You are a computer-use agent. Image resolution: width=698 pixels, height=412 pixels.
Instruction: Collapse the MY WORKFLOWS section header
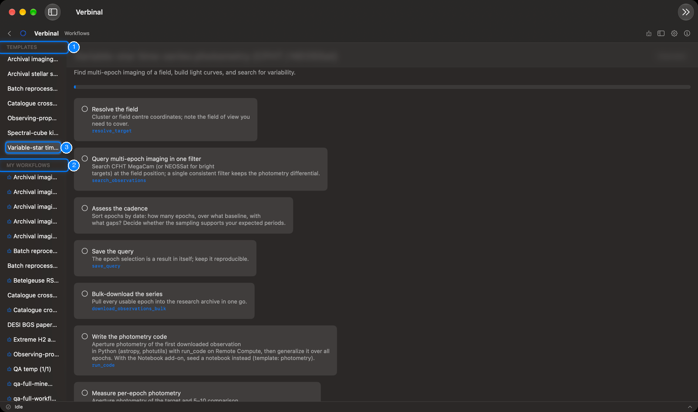(x=34, y=165)
